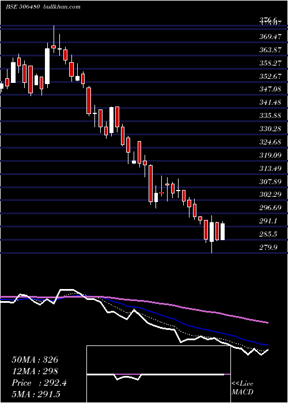Click the MACD histogram inset panel
This screenshot has height=403, width=288.
pyautogui.click(x=158, y=374)
